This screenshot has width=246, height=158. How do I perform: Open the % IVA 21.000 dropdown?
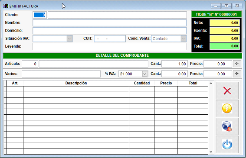point(145,74)
